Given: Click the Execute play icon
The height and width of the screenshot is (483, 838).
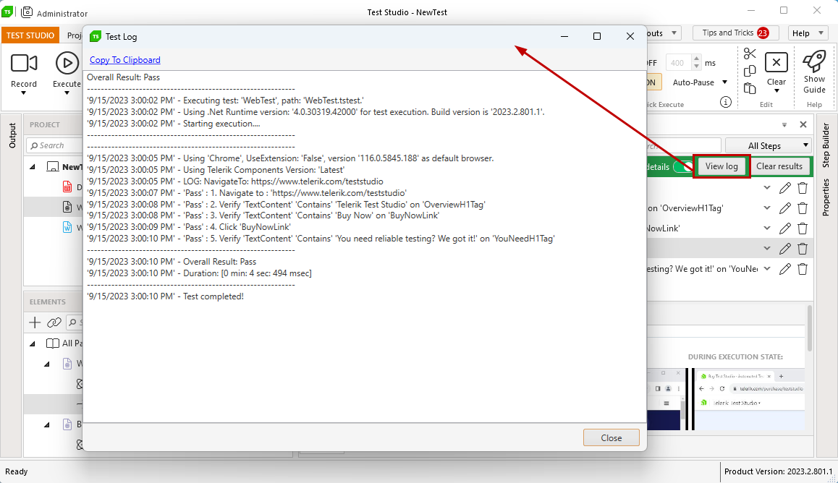Looking at the screenshot, I should point(67,63).
